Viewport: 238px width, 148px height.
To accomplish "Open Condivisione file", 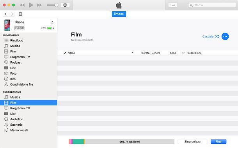I will (x=28, y=84).
